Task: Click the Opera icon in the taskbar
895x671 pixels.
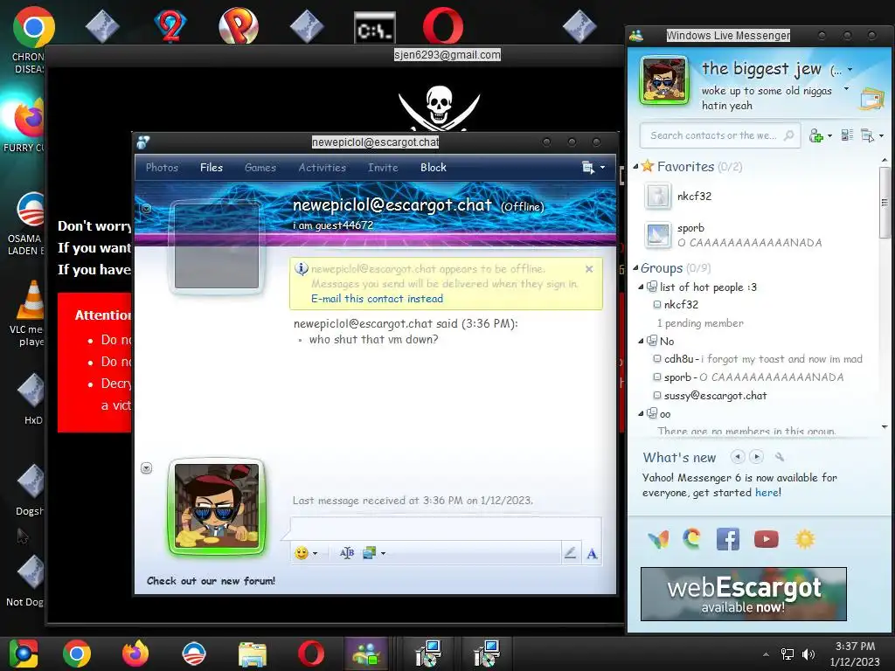Action: coord(311,654)
